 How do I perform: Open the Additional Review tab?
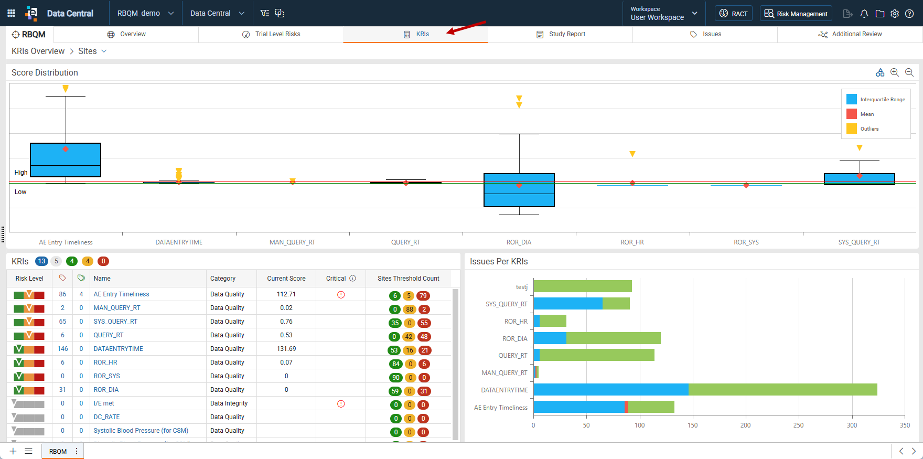coord(850,34)
